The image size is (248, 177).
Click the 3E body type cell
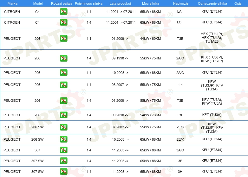[x=180, y=161]
